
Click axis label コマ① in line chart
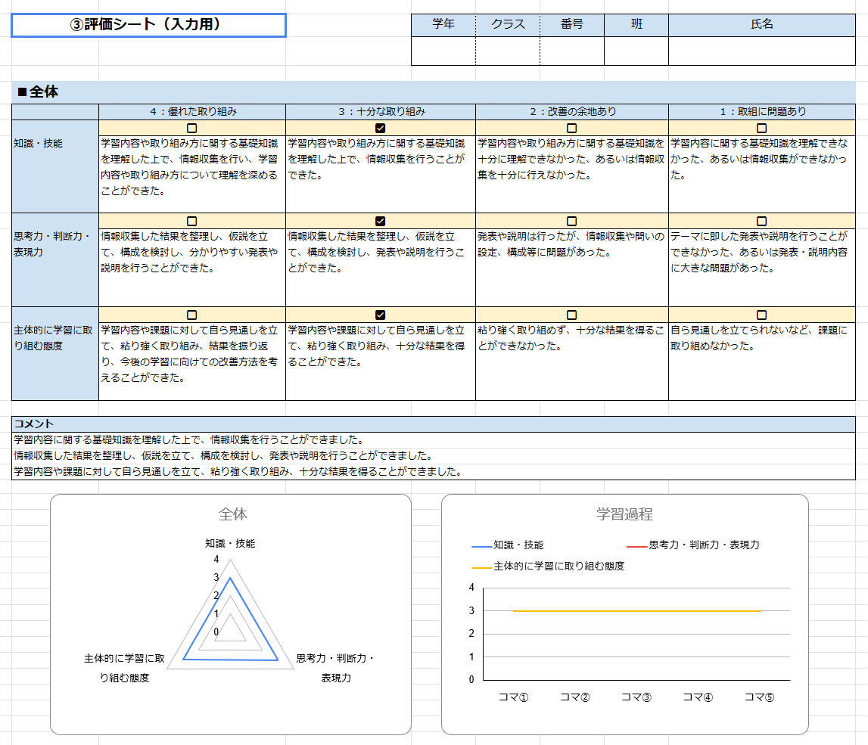(513, 697)
